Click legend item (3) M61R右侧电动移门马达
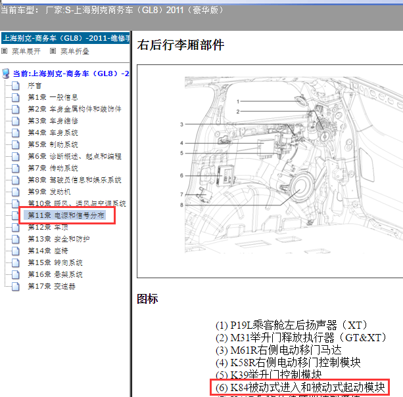This screenshot has height=397, width=403. [279, 350]
